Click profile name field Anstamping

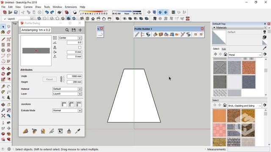point(36,30)
